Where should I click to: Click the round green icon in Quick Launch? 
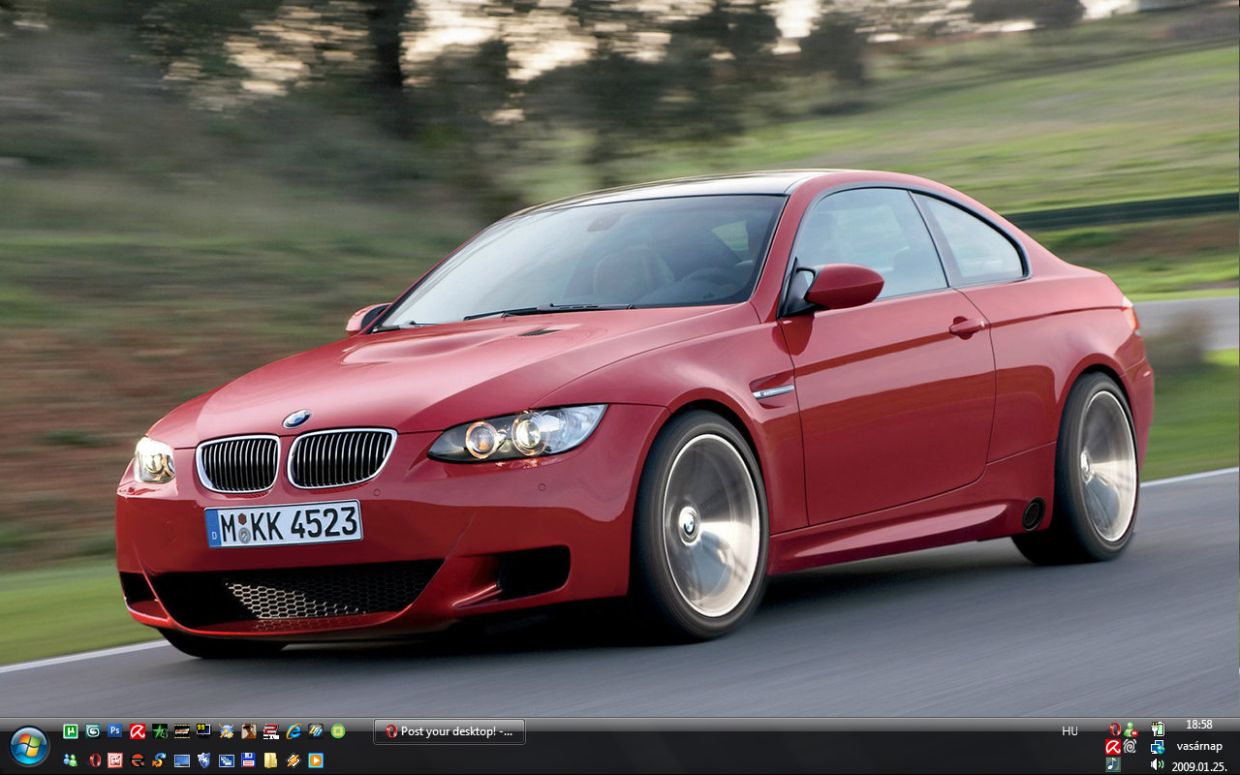point(338,731)
